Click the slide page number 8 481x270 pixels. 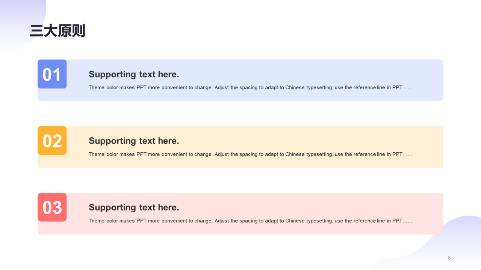point(449,258)
